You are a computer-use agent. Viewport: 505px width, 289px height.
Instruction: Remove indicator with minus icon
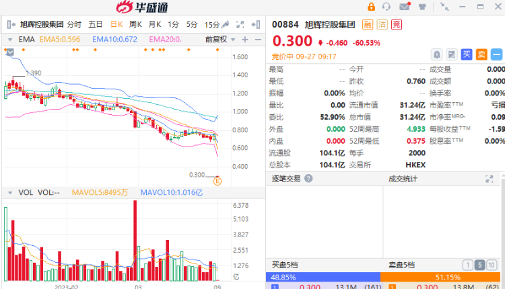pos(258,40)
